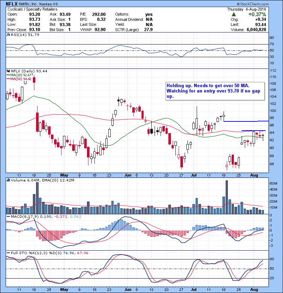This screenshot has width=283, height=293.
Task: Select the MACD signal value -0.372
Action: click(x=61, y=217)
